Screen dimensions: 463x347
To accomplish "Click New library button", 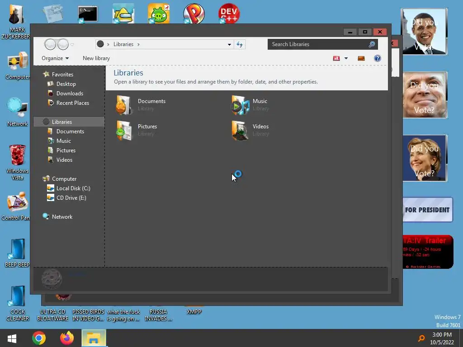I will pyautogui.click(x=96, y=58).
